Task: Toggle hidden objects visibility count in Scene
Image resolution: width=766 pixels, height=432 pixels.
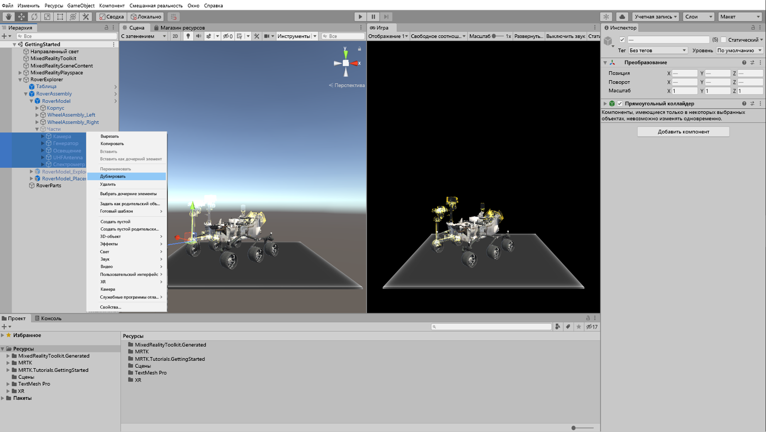Action: click(x=228, y=36)
